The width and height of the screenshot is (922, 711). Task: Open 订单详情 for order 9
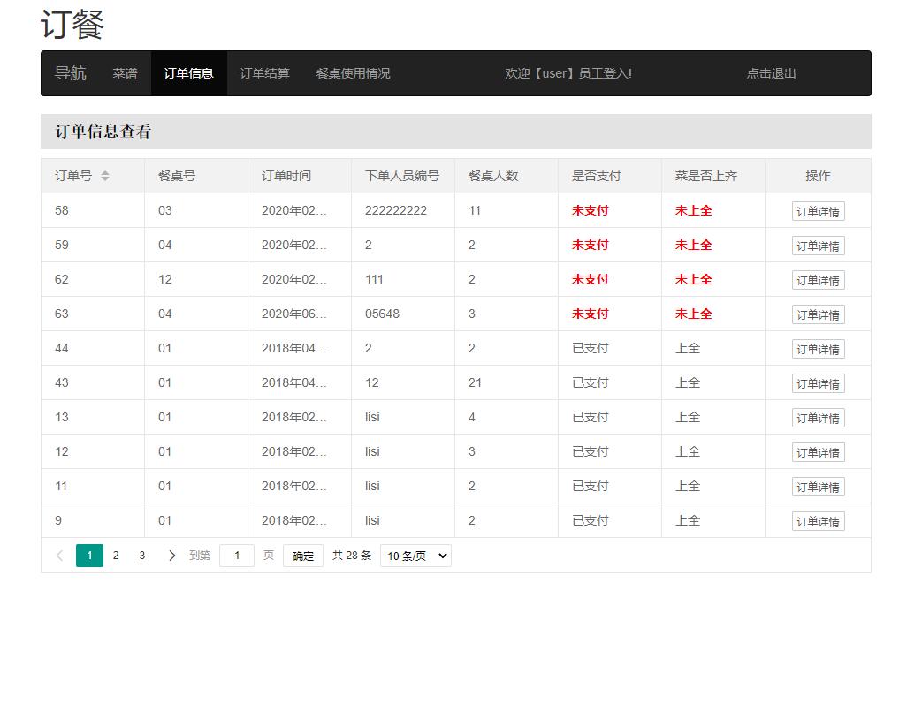point(818,521)
